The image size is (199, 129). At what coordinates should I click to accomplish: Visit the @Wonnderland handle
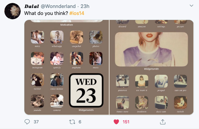58,6
